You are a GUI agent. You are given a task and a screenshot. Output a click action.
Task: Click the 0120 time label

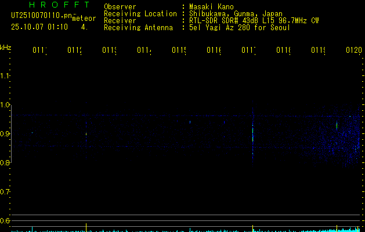click(353, 51)
